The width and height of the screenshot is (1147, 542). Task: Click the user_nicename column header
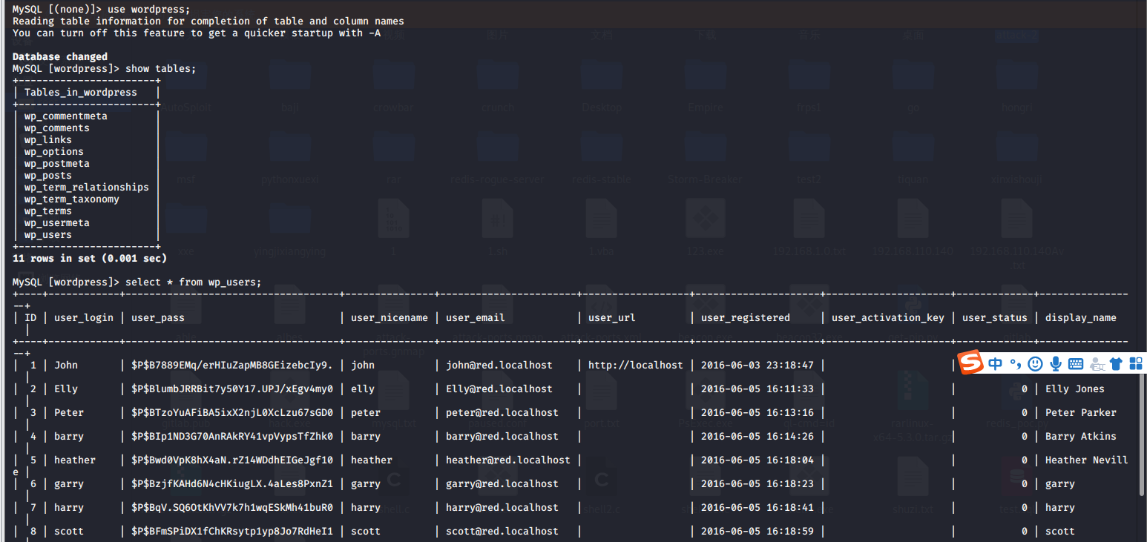(x=390, y=317)
